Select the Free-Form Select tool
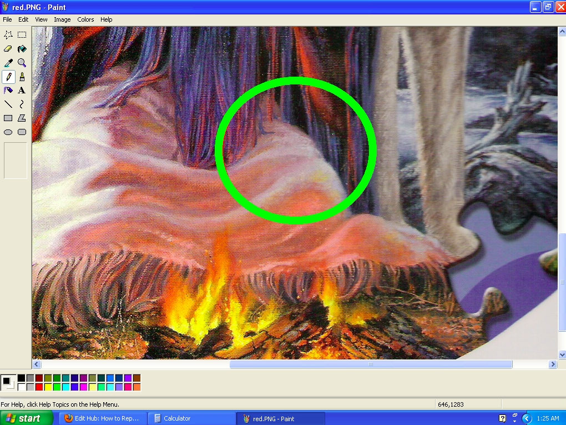The width and height of the screenshot is (566, 425). 8,34
